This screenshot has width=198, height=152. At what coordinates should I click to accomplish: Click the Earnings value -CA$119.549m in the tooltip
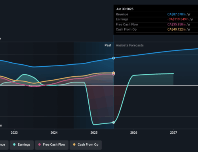tap(178, 19)
